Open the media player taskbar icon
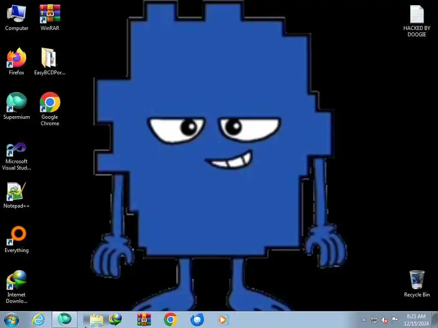The height and width of the screenshot is (328, 438). tap(223, 319)
